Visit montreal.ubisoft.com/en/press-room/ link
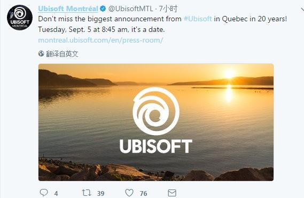304x198 pixels. tap(100, 40)
